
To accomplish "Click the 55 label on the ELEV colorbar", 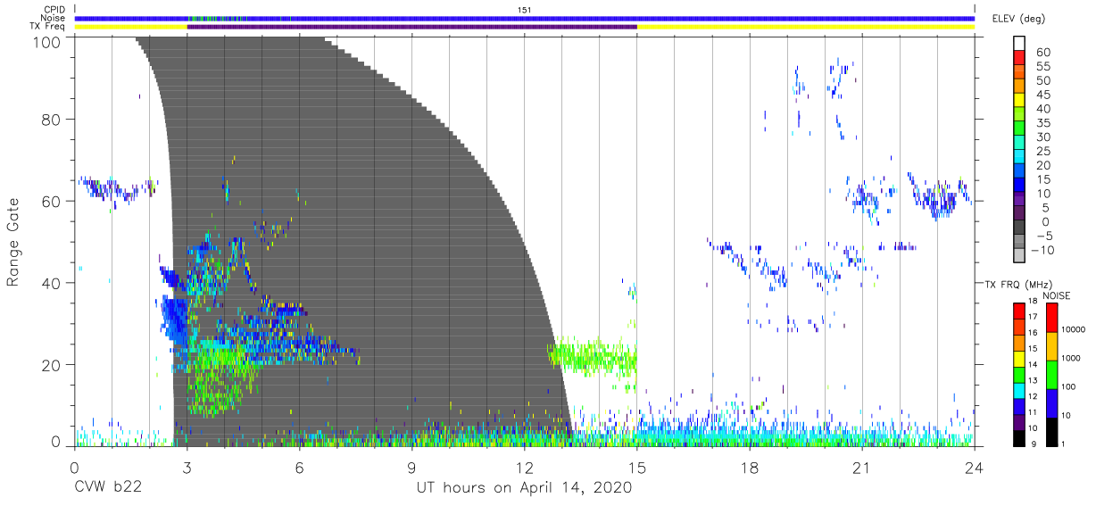I will point(1042,67).
